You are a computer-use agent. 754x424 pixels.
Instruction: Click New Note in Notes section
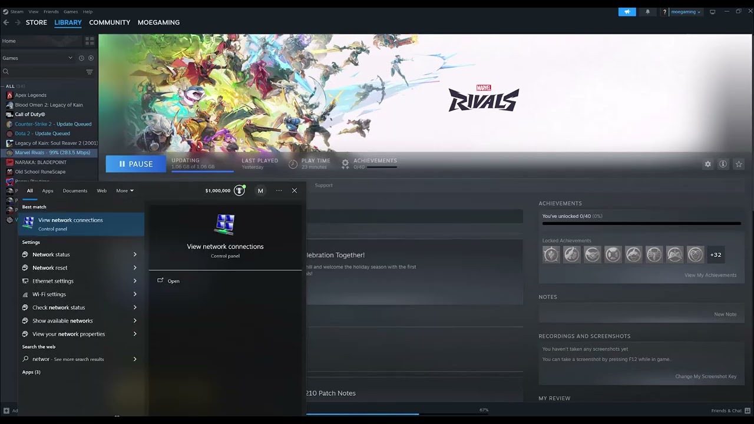click(725, 314)
